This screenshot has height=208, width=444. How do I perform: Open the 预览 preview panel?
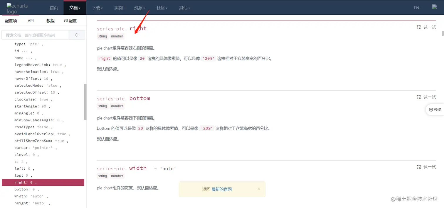(x=435, y=110)
